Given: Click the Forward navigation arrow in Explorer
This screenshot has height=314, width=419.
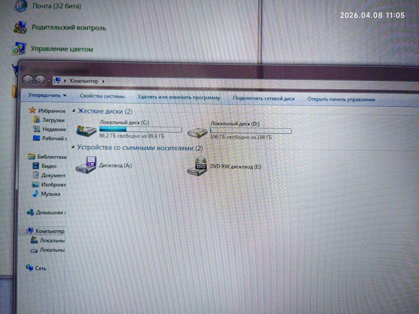Looking at the screenshot, I should tap(40, 80).
